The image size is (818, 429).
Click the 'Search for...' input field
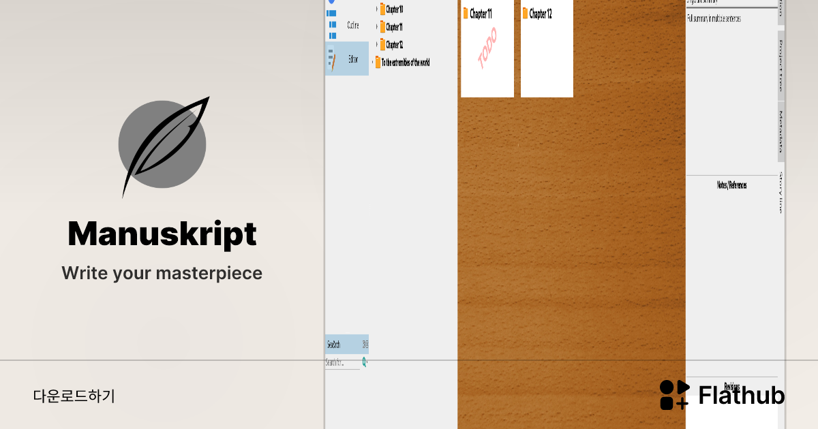(342, 362)
